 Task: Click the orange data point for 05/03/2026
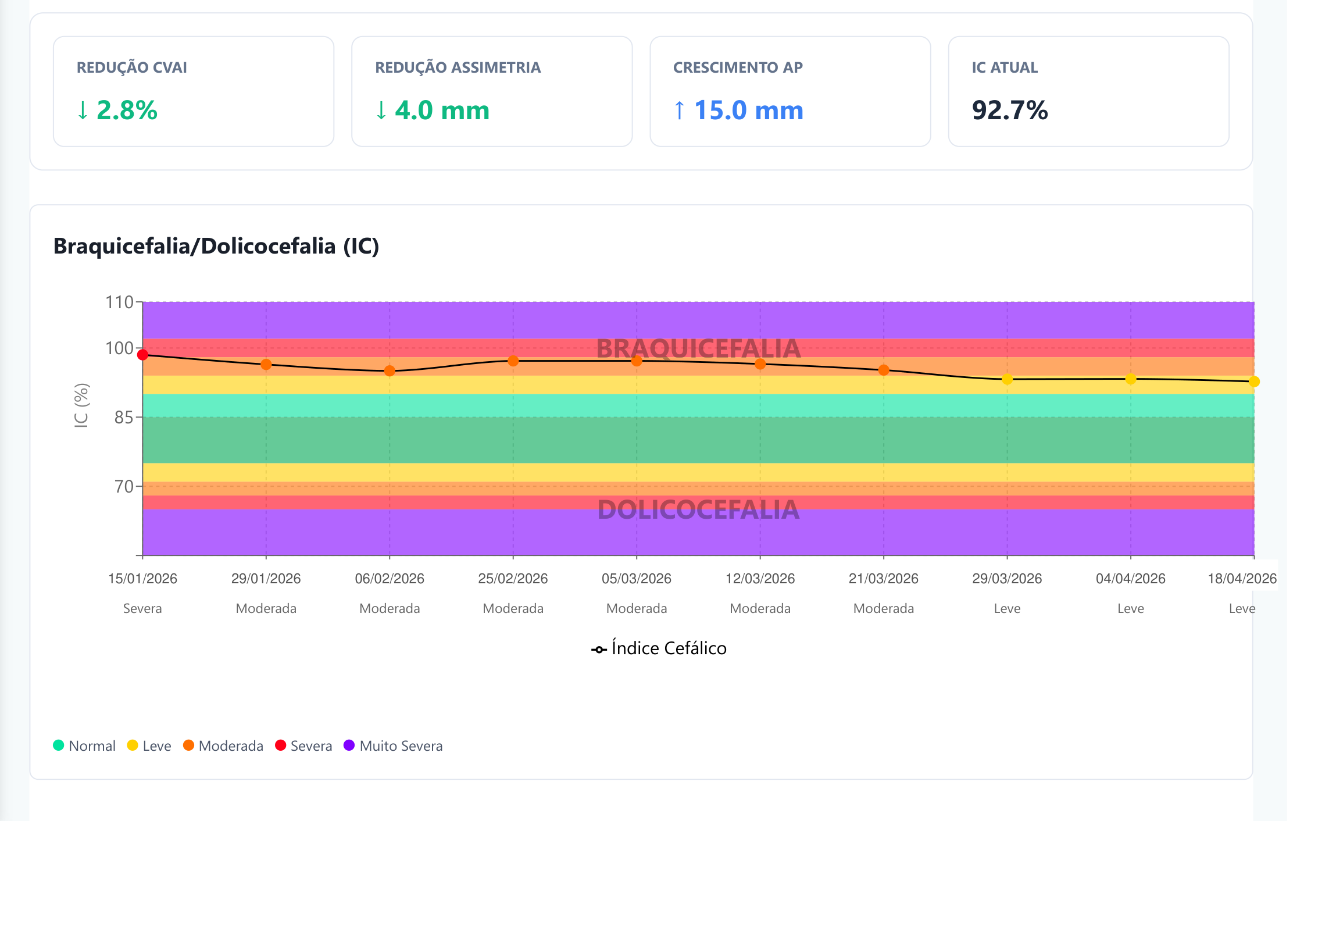click(x=637, y=361)
